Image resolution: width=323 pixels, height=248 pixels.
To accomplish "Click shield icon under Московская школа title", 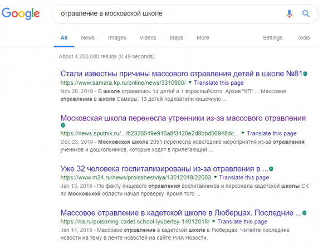I will pyautogui.click(x=63, y=125).
